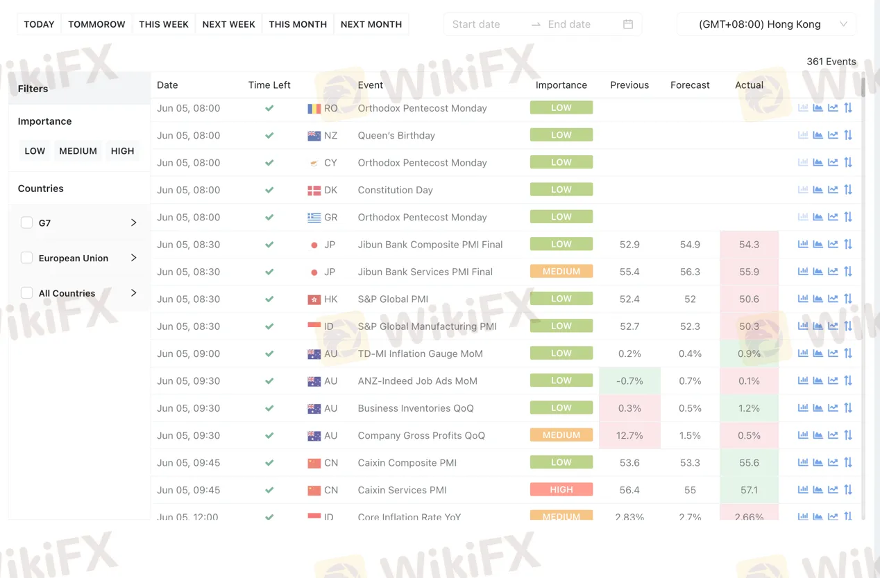Click up-down arrows icon for Jibun Bank Services PMI Final
This screenshot has height=578, width=880.
pyautogui.click(x=848, y=272)
